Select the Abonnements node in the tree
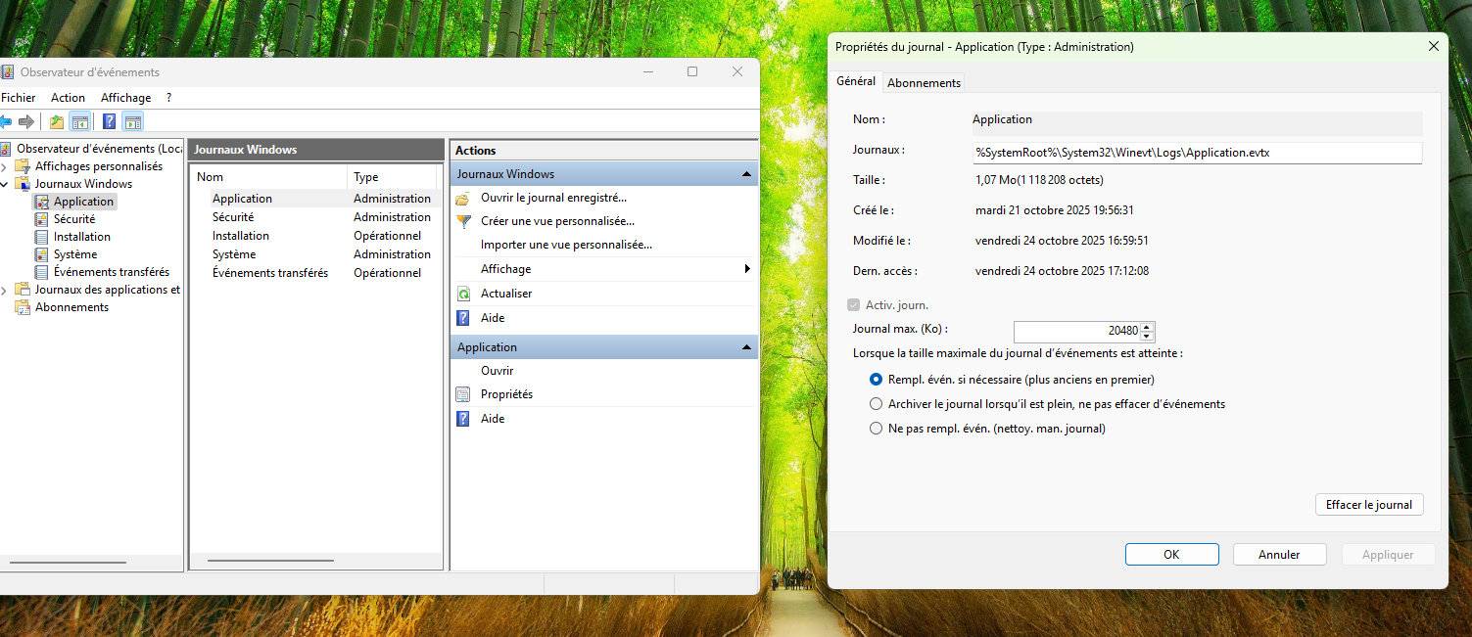The height and width of the screenshot is (637, 1472). 71,307
